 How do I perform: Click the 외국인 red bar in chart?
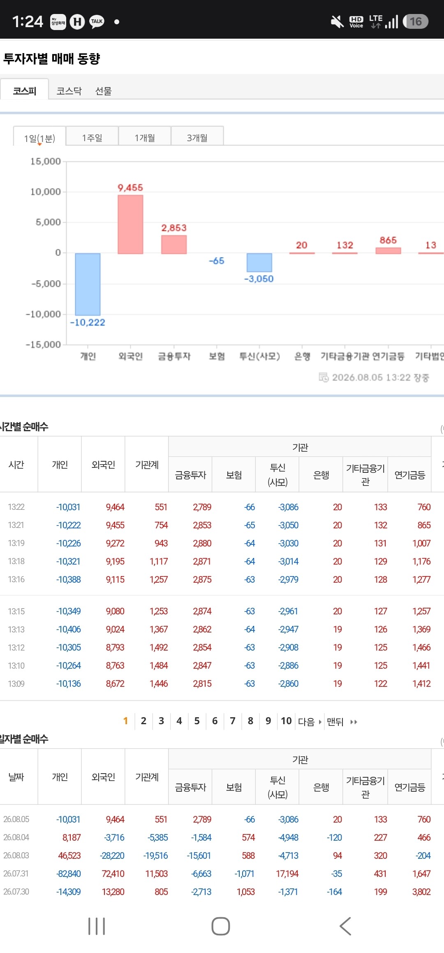(130, 224)
